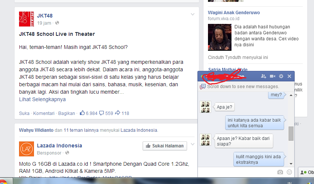Attach a photo with the camera icon
The height and width of the screenshot is (184, 314).
coord(280,172)
